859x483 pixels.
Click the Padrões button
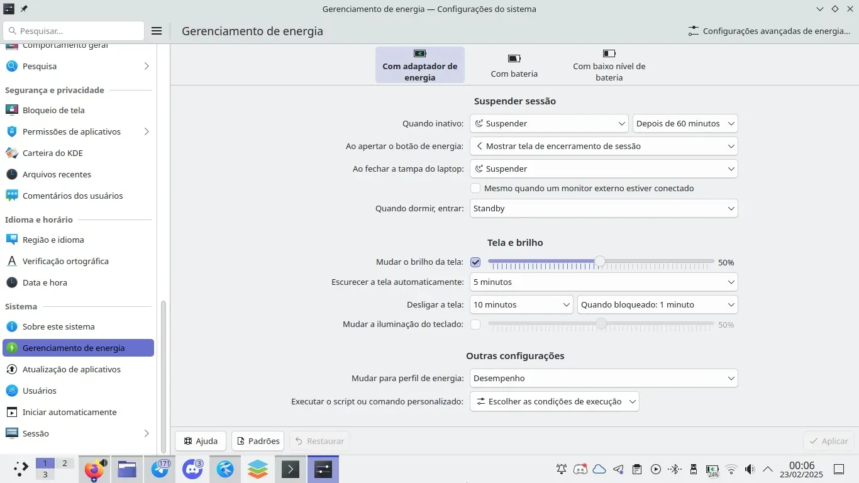(258, 441)
